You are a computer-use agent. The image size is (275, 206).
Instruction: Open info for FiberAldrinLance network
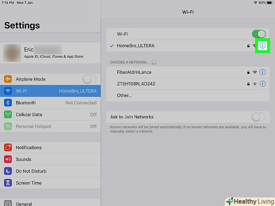pos(263,72)
